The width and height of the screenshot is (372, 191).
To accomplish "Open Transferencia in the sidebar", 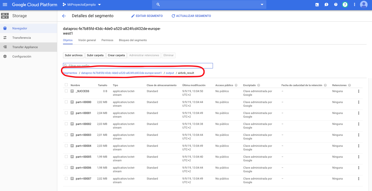I will [28, 38].
